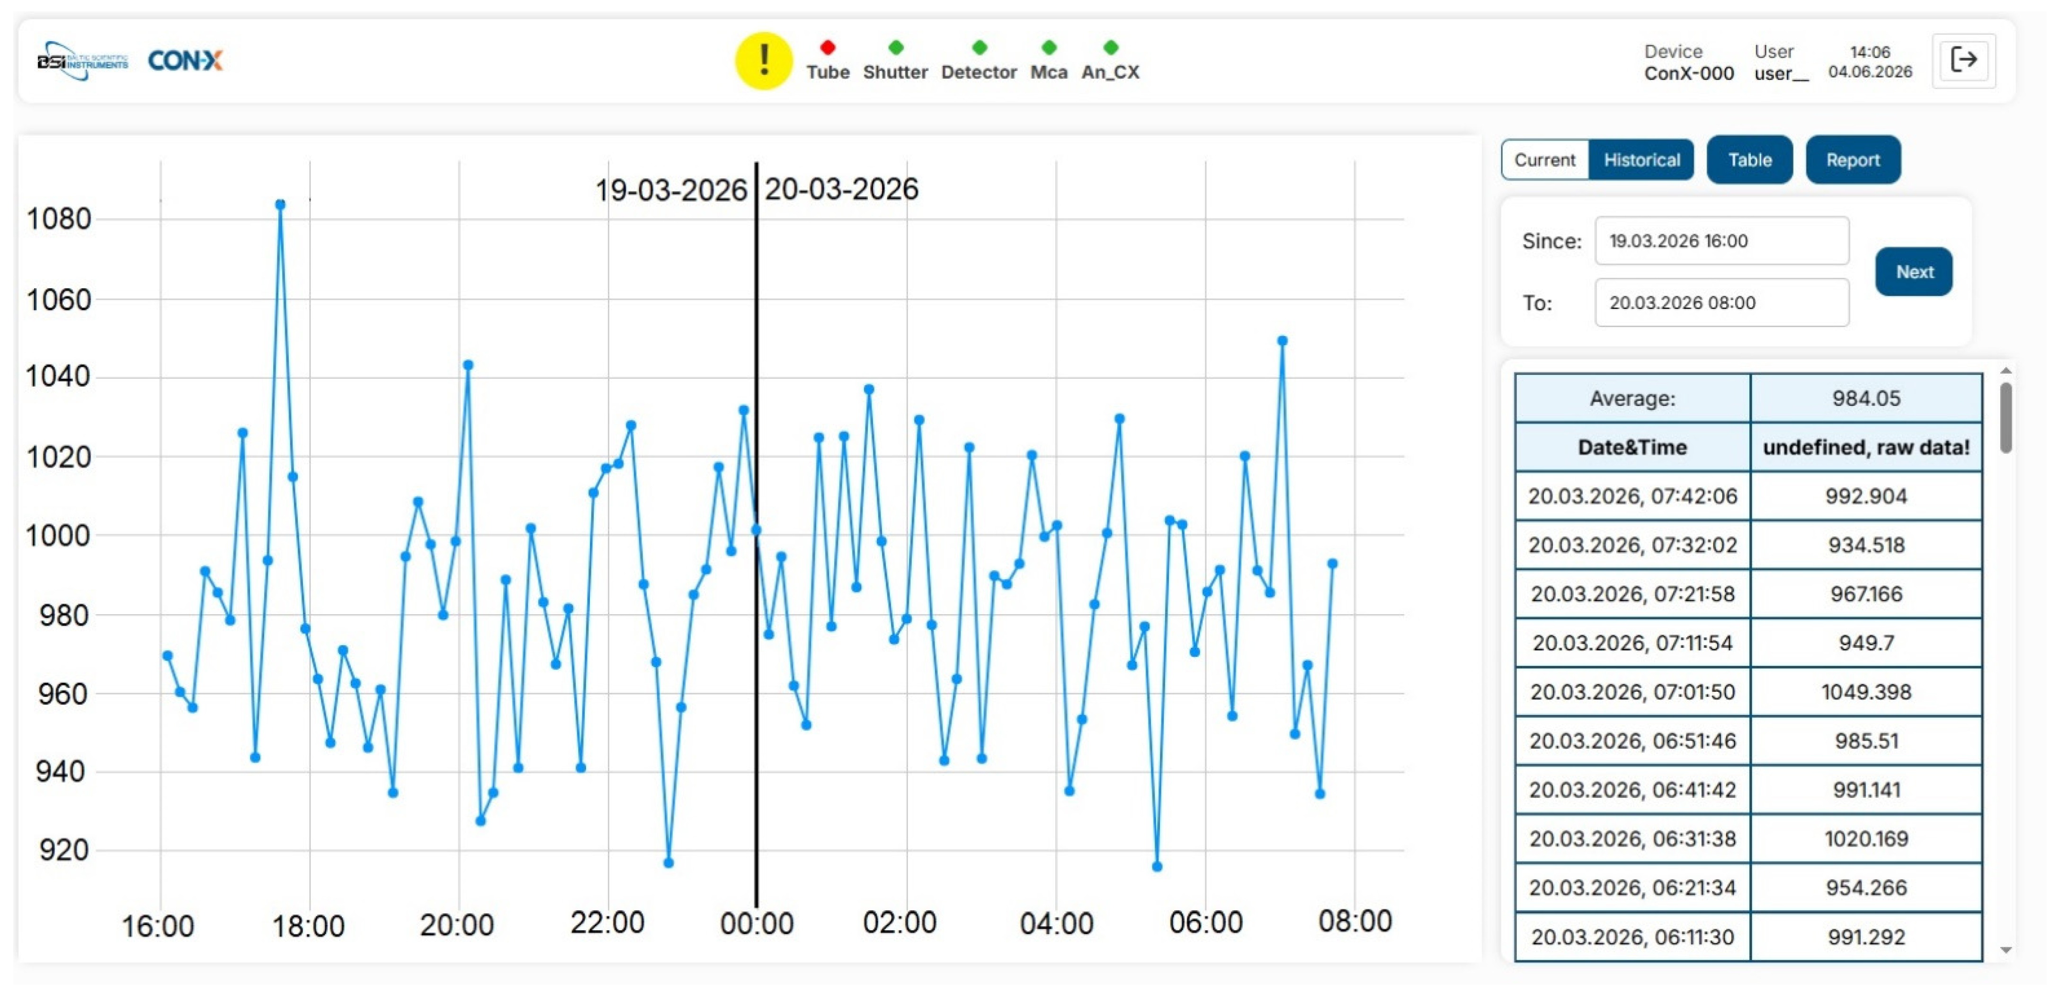The height and width of the screenshot is (996, 2059).
Task: Open the Table view
Action: 1749,160
